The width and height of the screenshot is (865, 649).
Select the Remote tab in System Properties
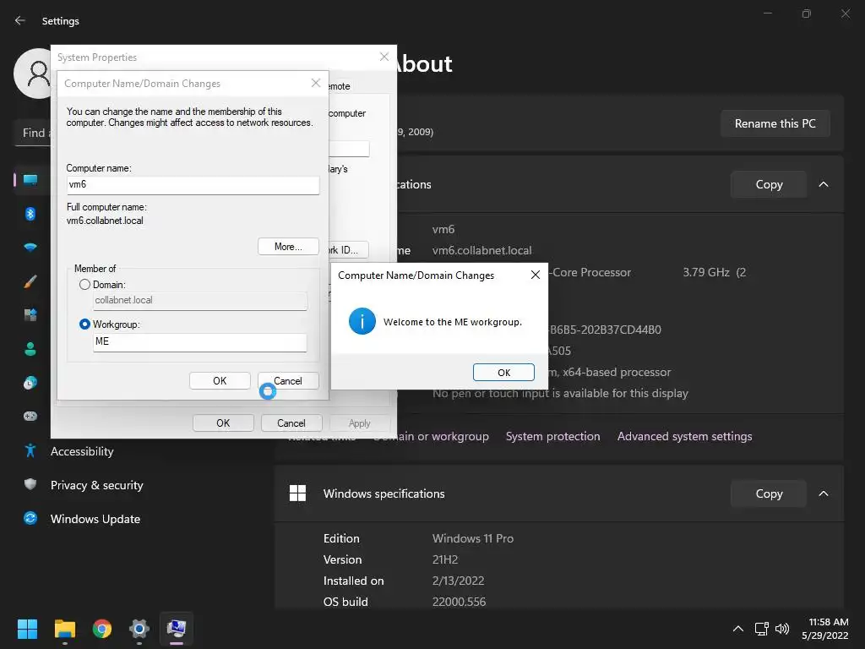point(340,87)
